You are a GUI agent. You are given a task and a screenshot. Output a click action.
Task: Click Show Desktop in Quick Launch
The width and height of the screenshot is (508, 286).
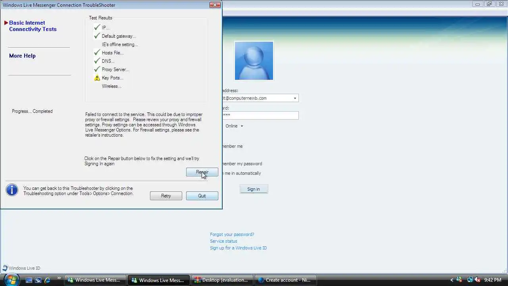pos(29,280)
